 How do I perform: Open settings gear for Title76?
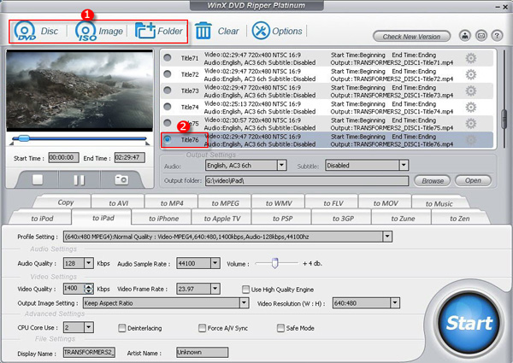point(471,140)
